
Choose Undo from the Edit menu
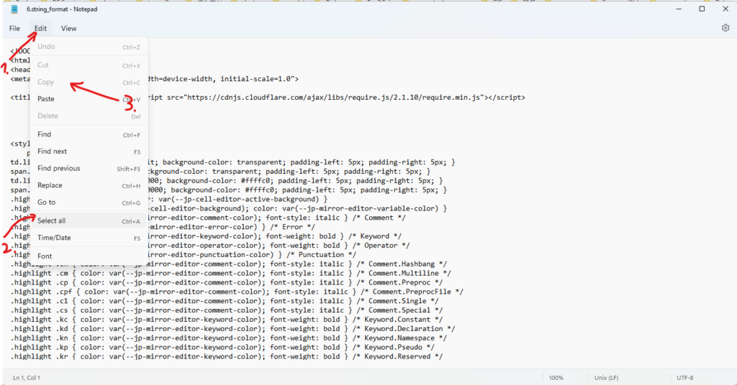point(89,47)
